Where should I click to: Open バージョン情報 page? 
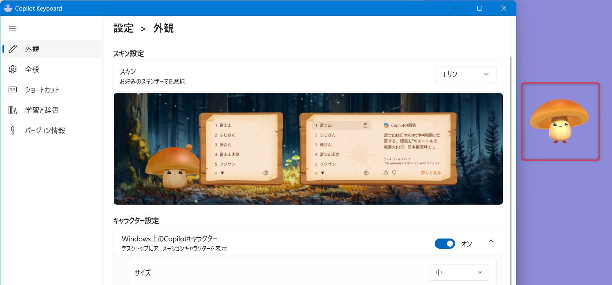point(51,130)
